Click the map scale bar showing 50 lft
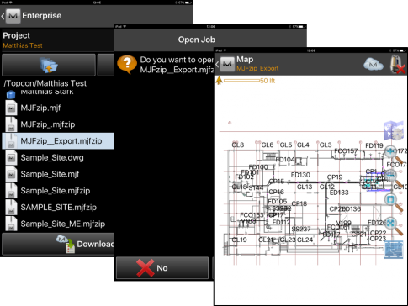Viewport: 408px width, 306px height. (x=246, y=81)
